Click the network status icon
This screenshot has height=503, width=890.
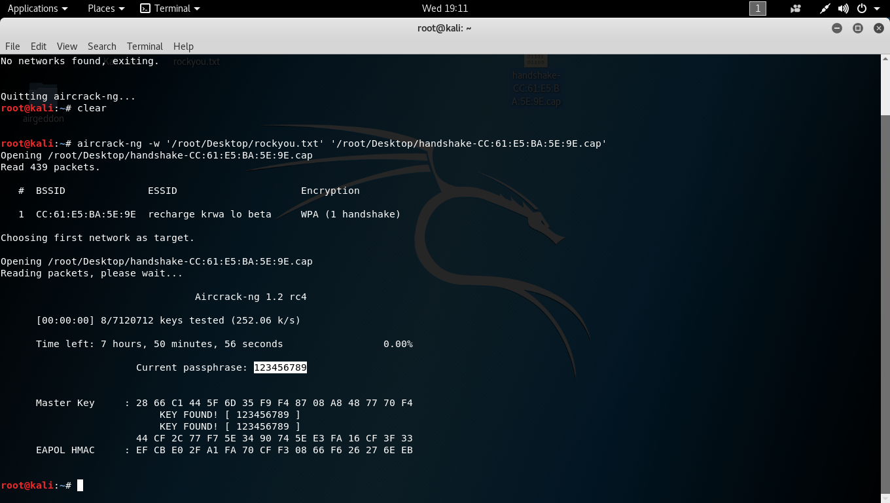tap(825, 9)
